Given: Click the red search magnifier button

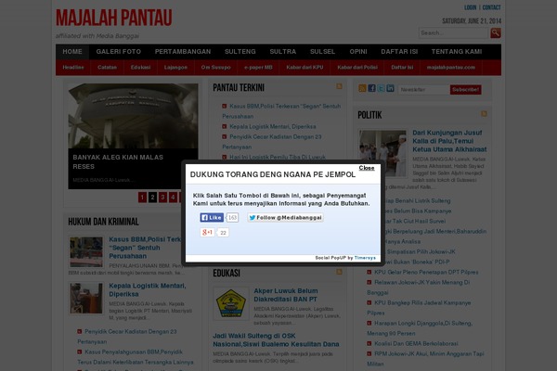Looking at the screenshot, I should 496,33.
